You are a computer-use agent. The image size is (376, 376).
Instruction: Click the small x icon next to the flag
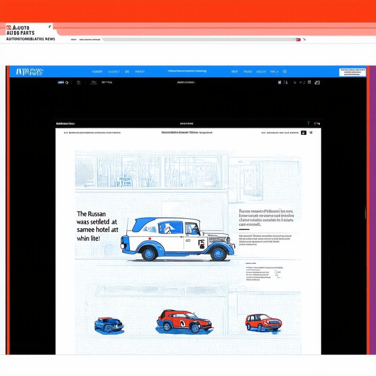click(x=304, y=39)
